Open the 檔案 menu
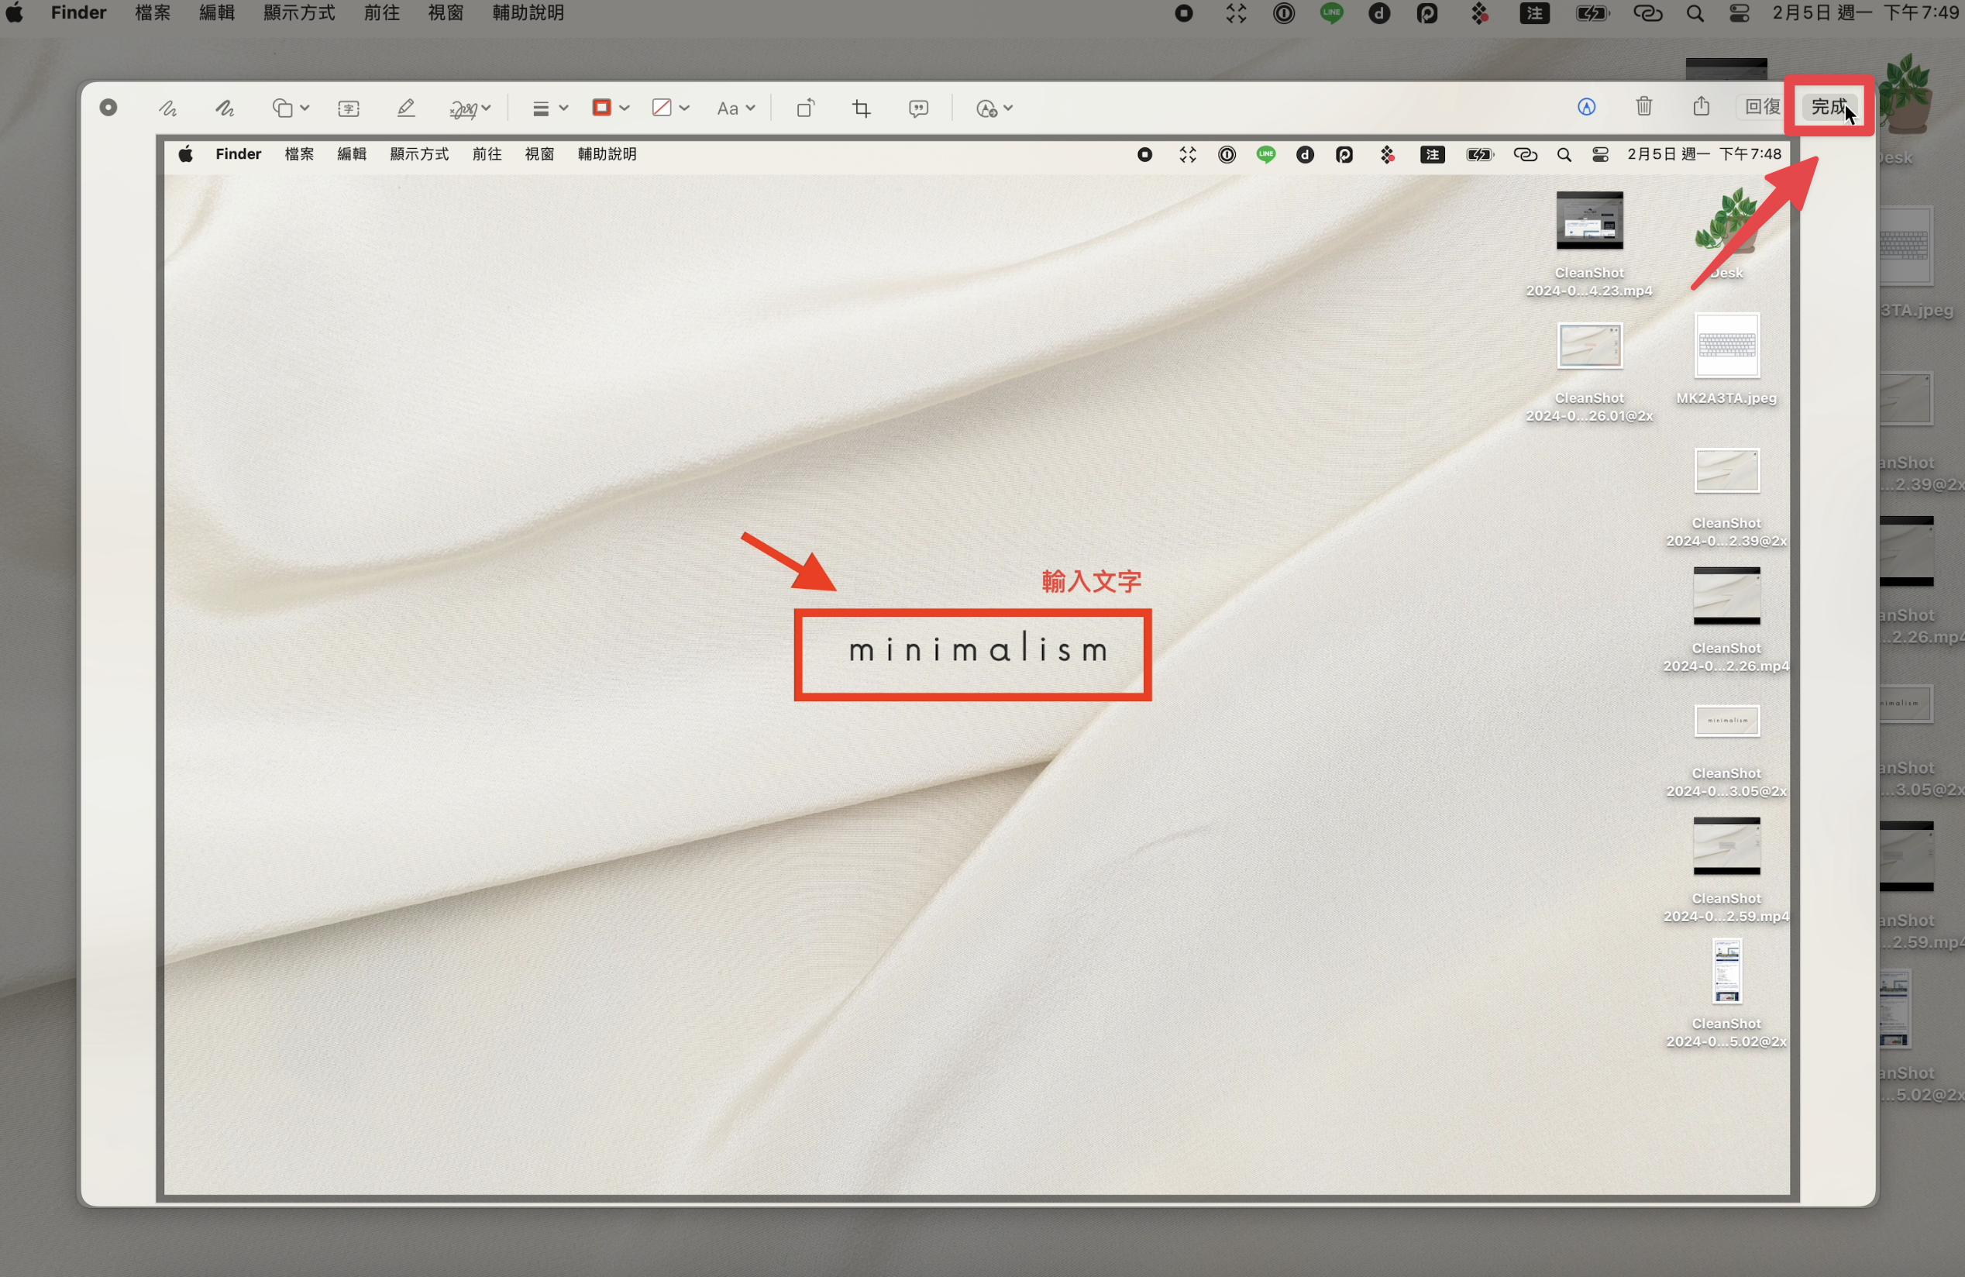Screen dimensions: 1965x1277 click(153, 13)
